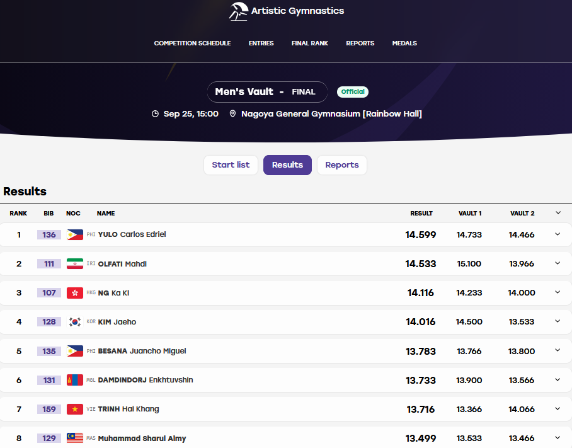
Task: Click the Nagoya General Gymnasium venue text
Action: coord(331,114)
